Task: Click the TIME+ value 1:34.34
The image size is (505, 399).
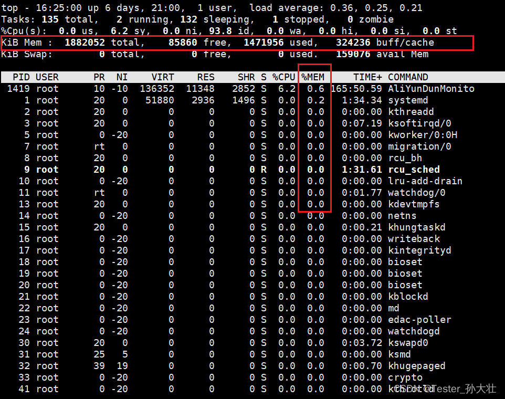Action: tap(362, 100)
